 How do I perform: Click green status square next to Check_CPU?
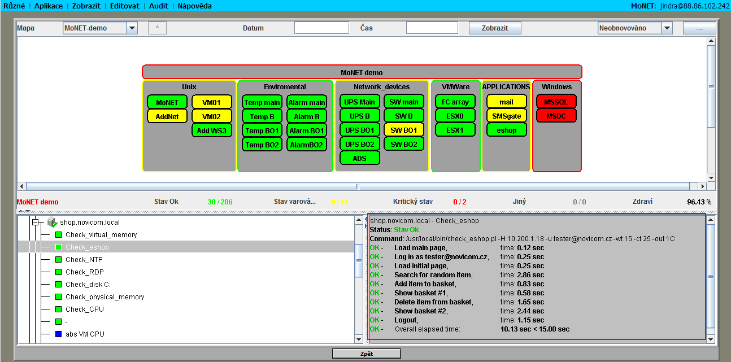coord(58,309)
